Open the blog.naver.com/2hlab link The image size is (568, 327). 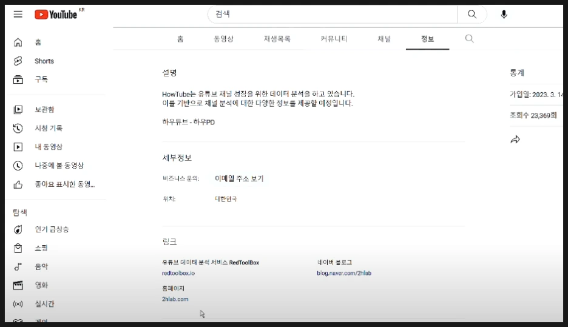tap(344, 273)
